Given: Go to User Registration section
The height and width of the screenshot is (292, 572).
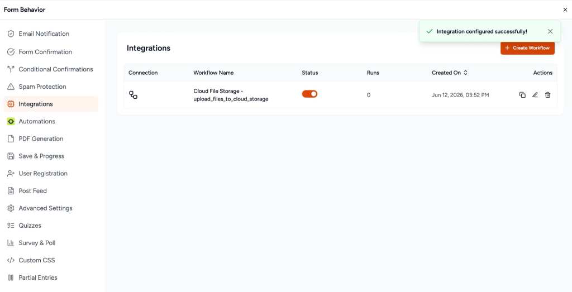Looking at the screenshot, I should [x=51, y=174].
